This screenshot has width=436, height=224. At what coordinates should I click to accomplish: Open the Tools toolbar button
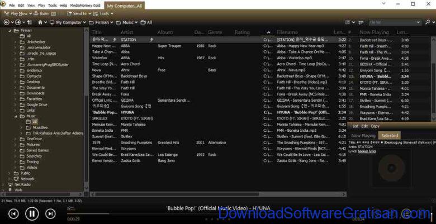[x=103, y=13]
